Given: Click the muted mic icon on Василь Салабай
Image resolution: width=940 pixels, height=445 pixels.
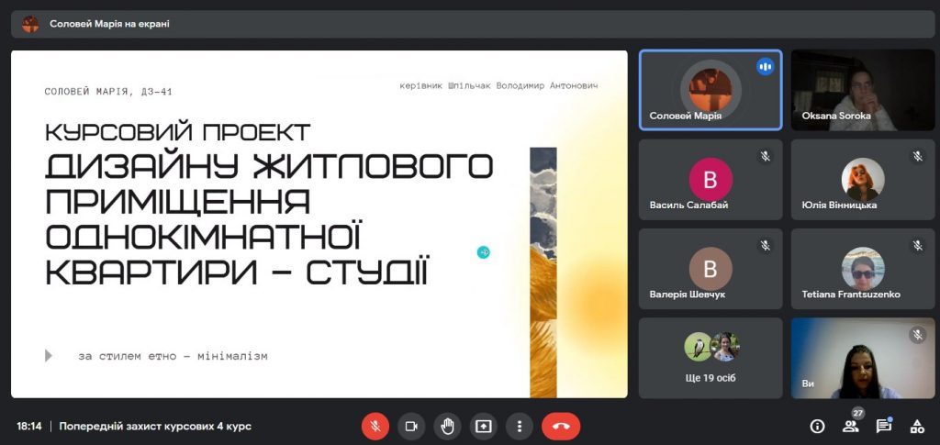Looking at the screenshot, I should click(765, 156).
